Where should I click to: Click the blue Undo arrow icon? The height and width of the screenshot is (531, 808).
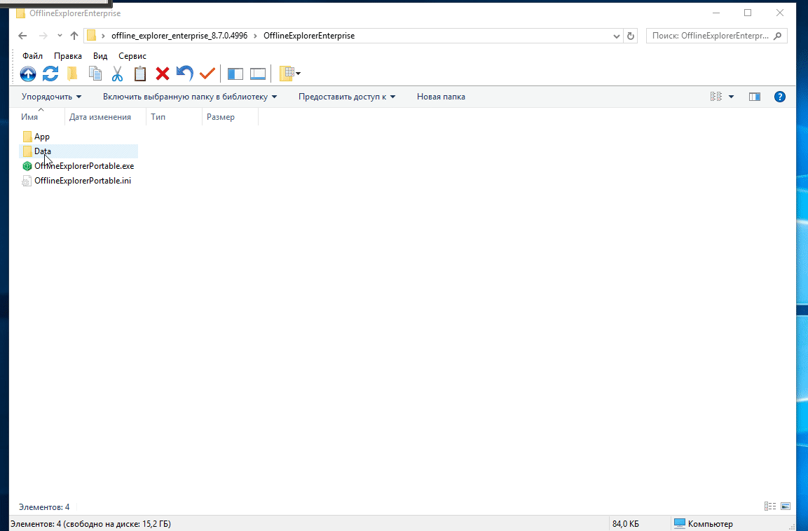(x=184, y=74)
